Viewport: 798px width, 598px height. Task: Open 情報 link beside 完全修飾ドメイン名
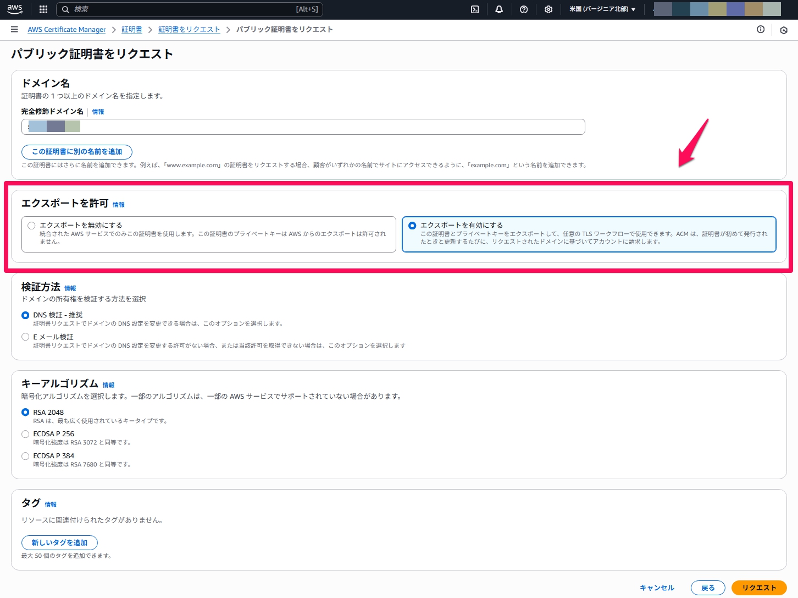98,112
